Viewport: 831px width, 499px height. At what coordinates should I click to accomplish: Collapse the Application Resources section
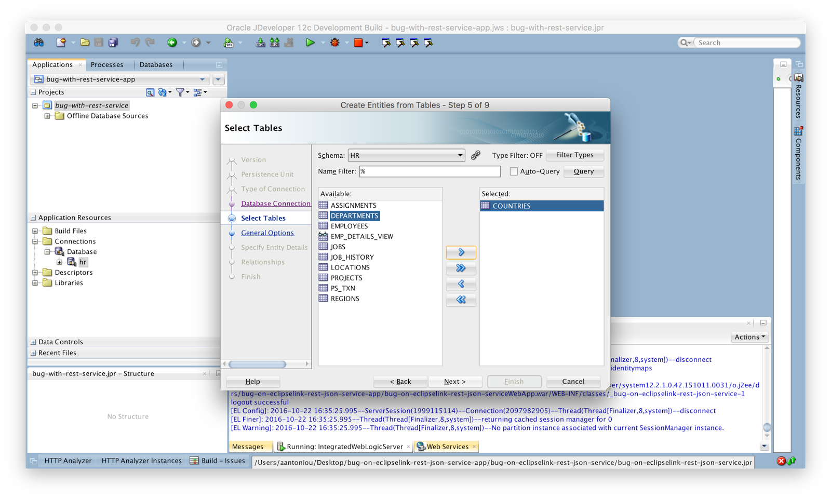pyautogui.click(x=33, y=218)
